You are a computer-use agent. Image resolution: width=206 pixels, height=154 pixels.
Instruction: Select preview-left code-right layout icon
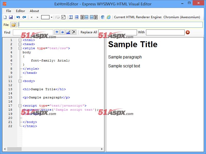(x=94, y=17)
